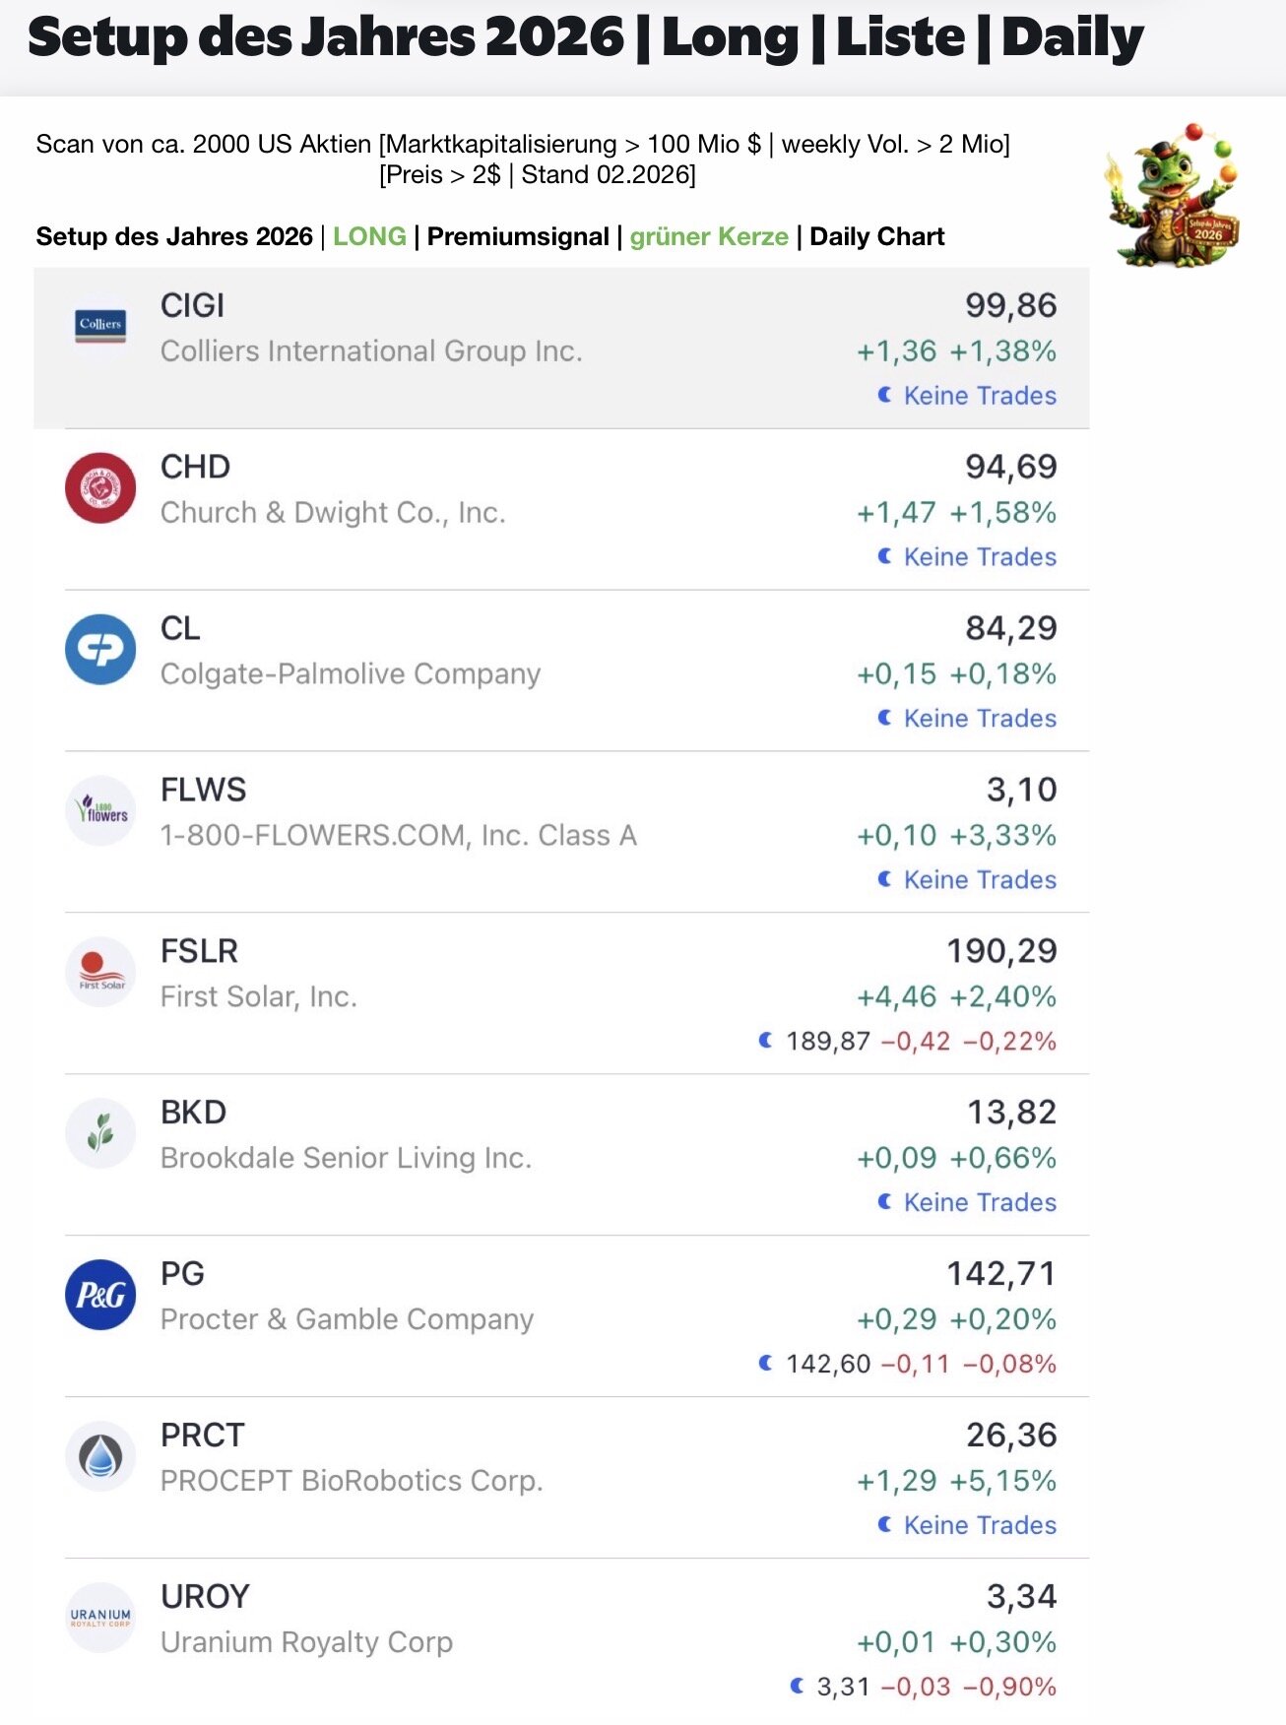
Task: Click the CHD price 94,69
Action: (1010, 467)
